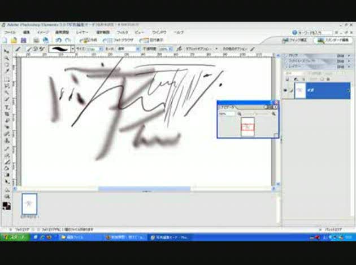Click the Print icon in shortcuts bar
Image resolution: width=356 pixels, height=265 pixels.
tap(36, 41)
